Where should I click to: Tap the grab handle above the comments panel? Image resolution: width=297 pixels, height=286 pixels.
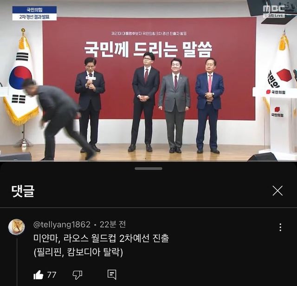148,169
